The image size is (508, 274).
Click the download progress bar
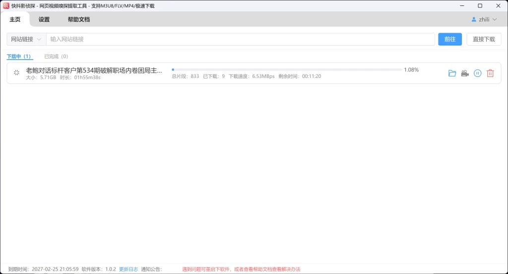(x=287, y=70)
